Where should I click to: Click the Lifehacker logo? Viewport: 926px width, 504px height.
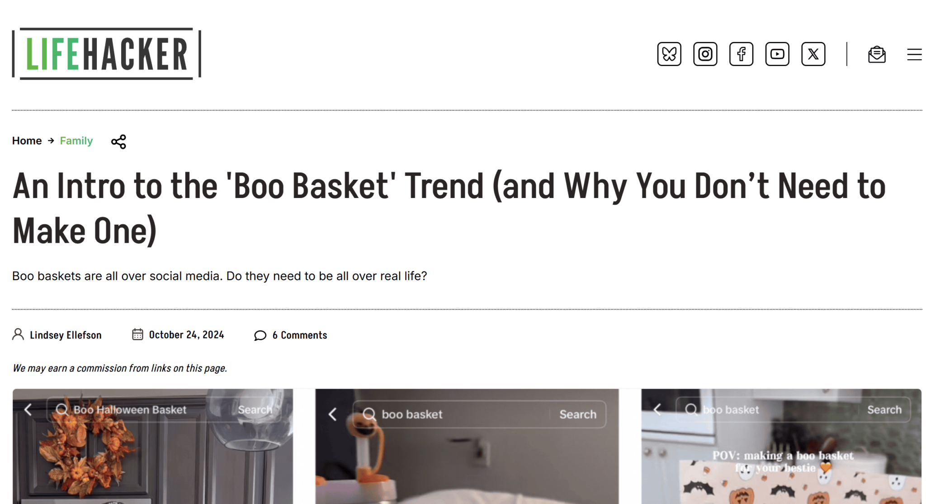(x=106, y=54)
